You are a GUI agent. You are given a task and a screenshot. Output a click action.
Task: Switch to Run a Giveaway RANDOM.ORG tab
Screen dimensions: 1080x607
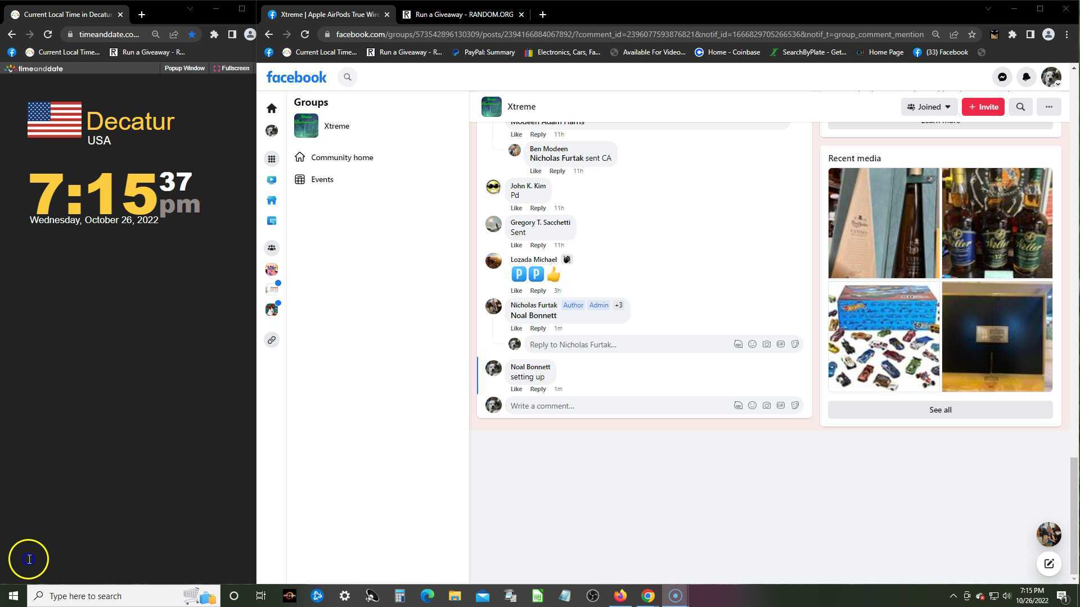pyautogui.click(x=463, y=15)
